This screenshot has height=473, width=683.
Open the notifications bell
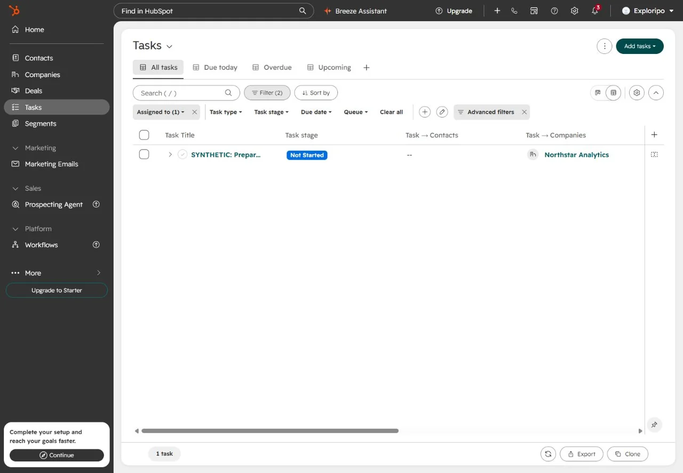[x=595, y=11]
